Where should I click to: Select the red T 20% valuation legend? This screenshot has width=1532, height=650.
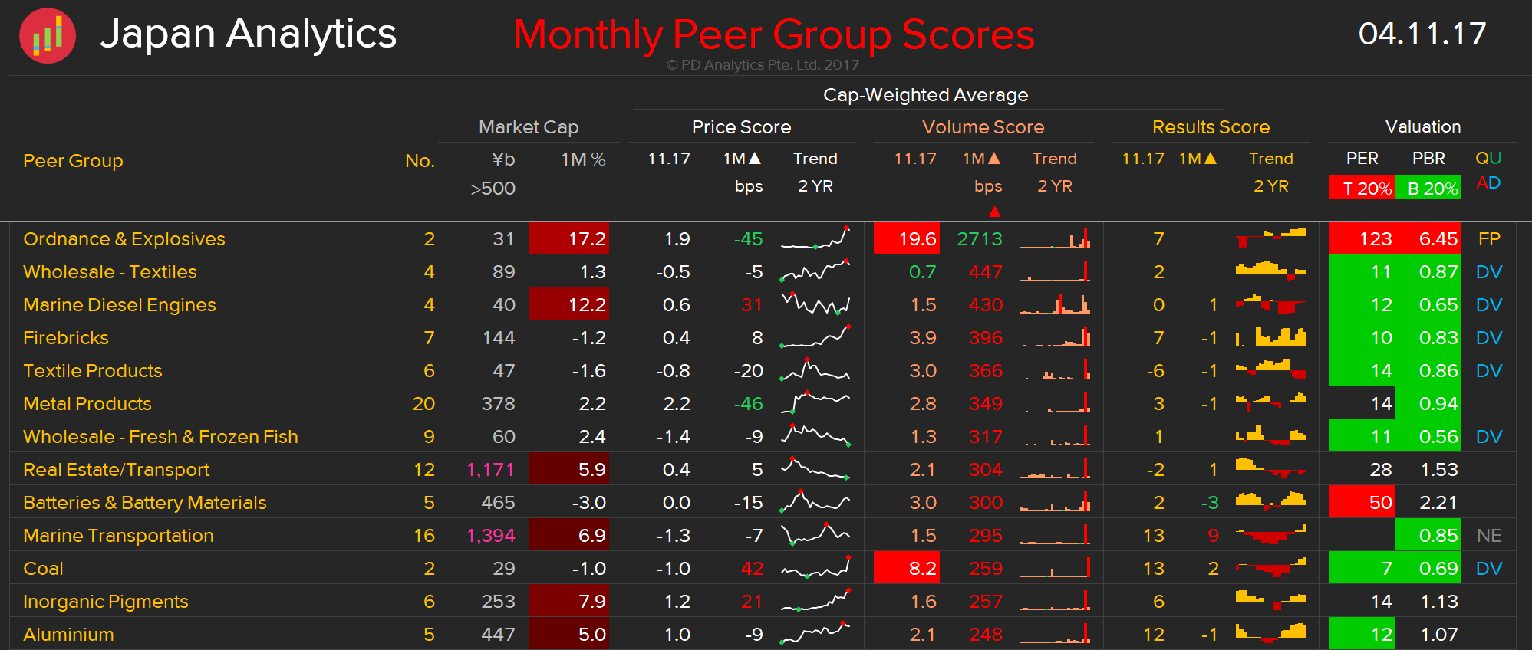click(x=1362, y=188)
